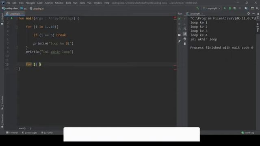Open the Refactor menu
The width and height of the screenshot is (260, 146).
[x=59, y=3]
